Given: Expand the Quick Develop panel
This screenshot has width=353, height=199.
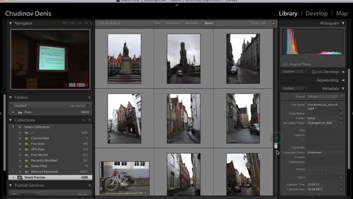Looking at the screenshot, I should pos(343,72).
